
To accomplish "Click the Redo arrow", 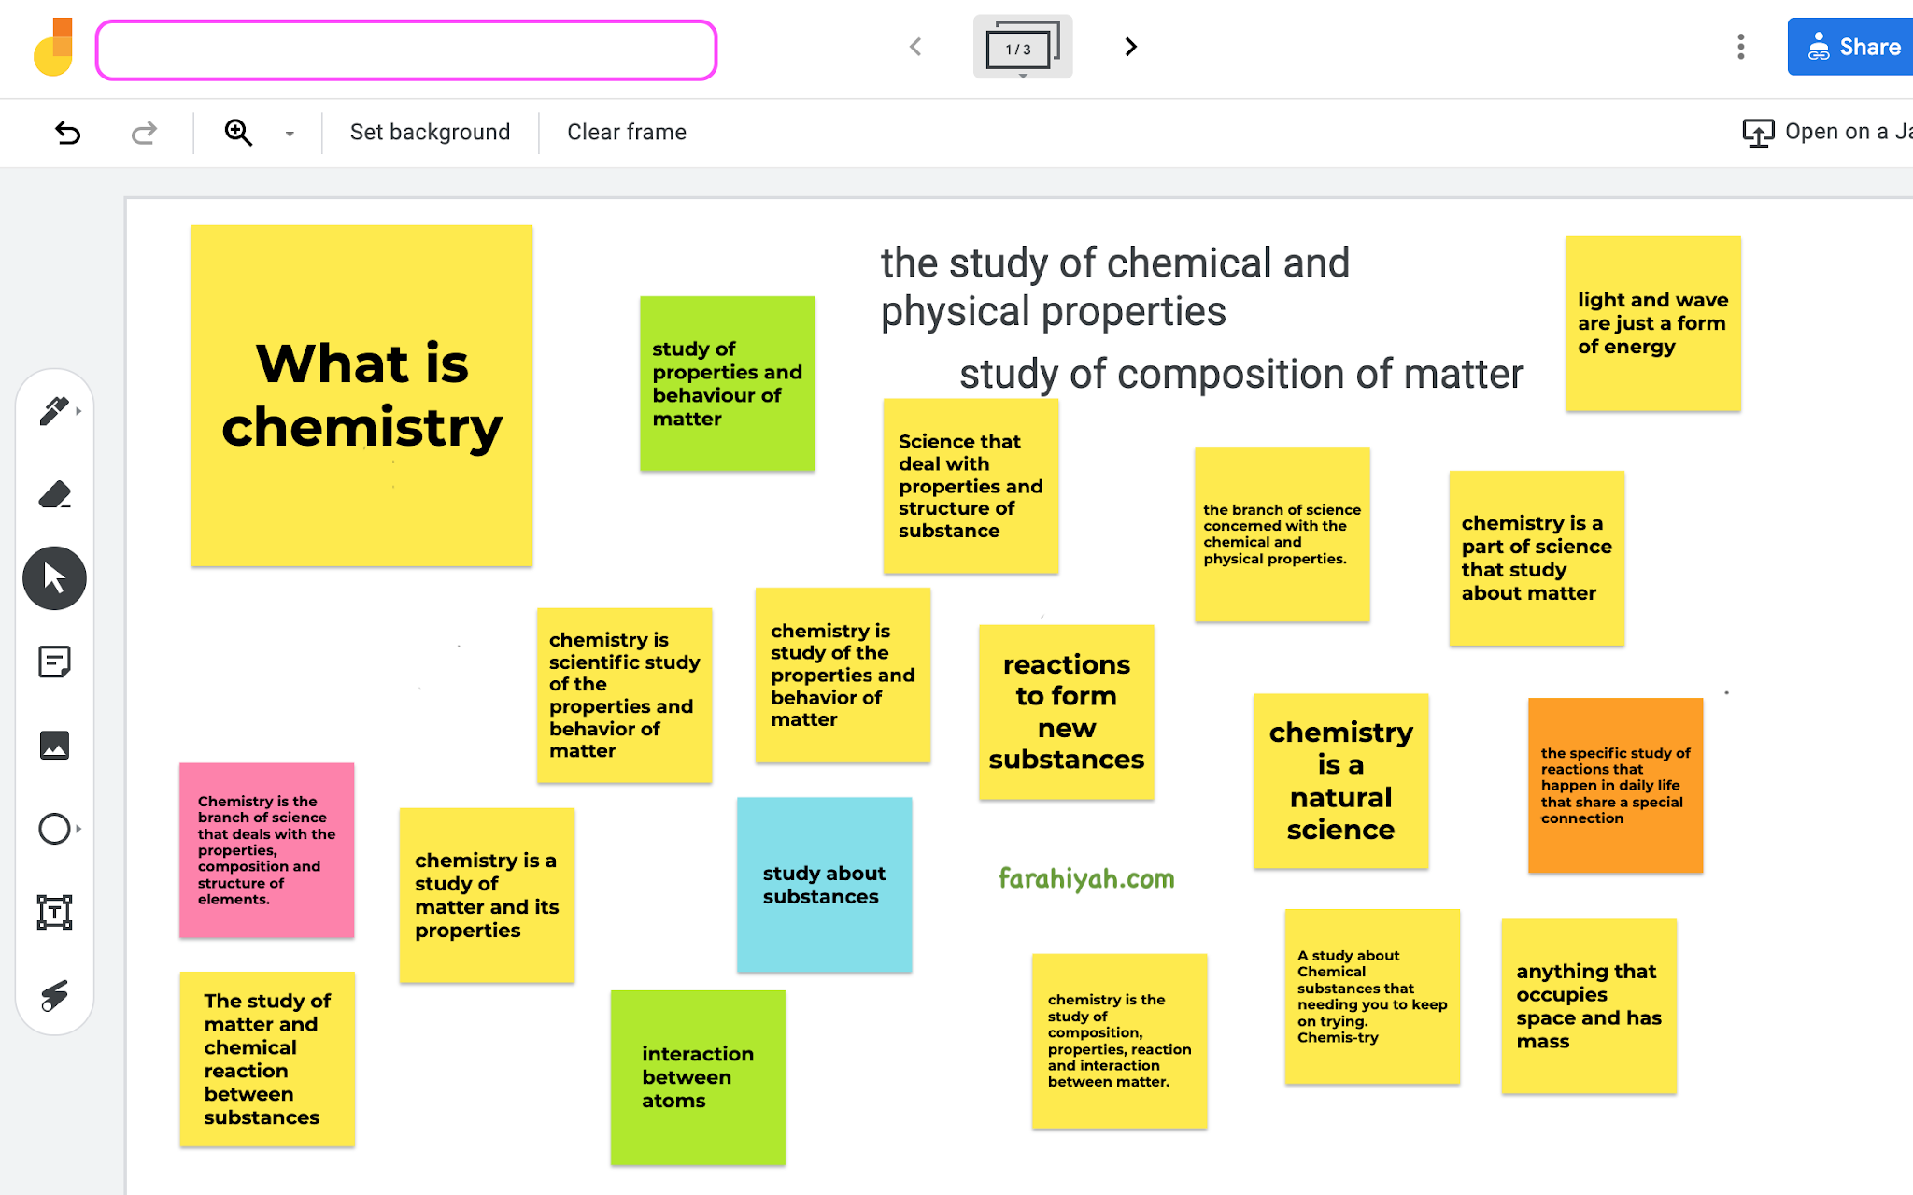I will click(144, 133).
